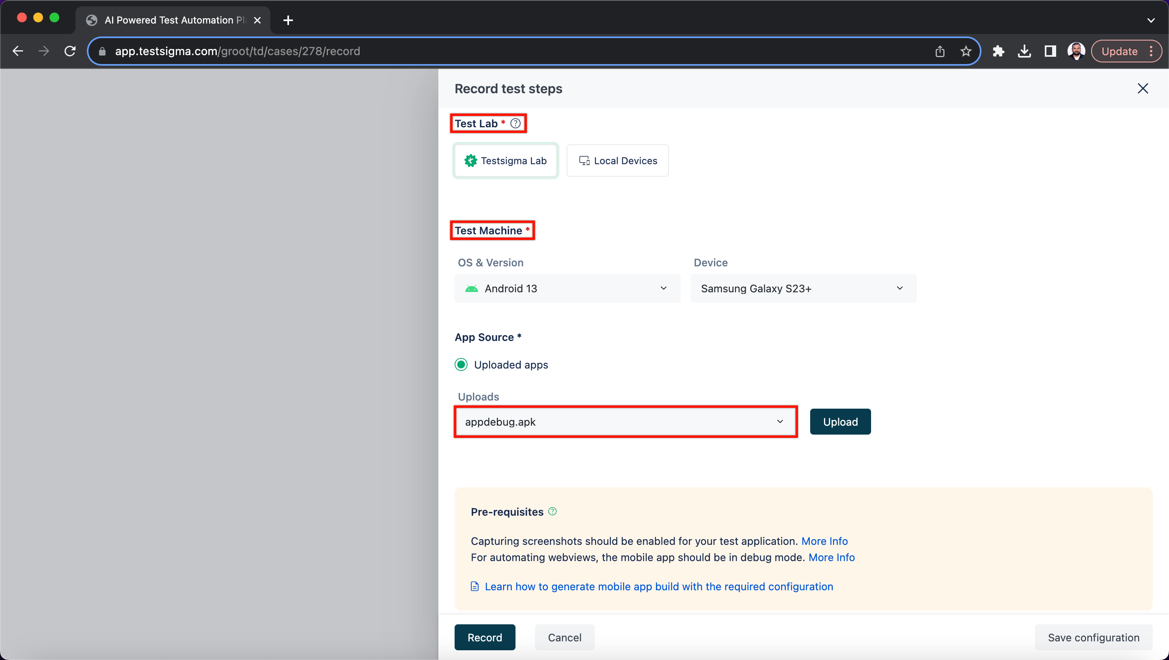The height and width of the screenshot is (660, 1169).
Task: Click the Upload button
Action: (840, 422)
